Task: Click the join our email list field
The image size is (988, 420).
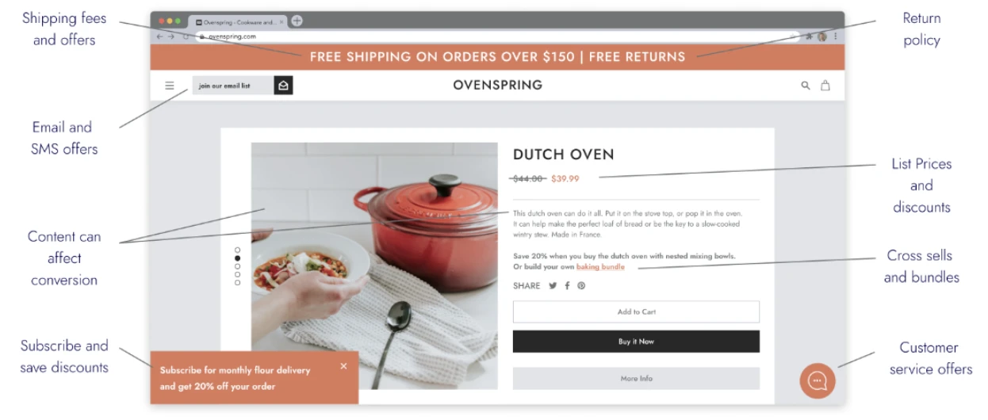Action: coord(233,86)
